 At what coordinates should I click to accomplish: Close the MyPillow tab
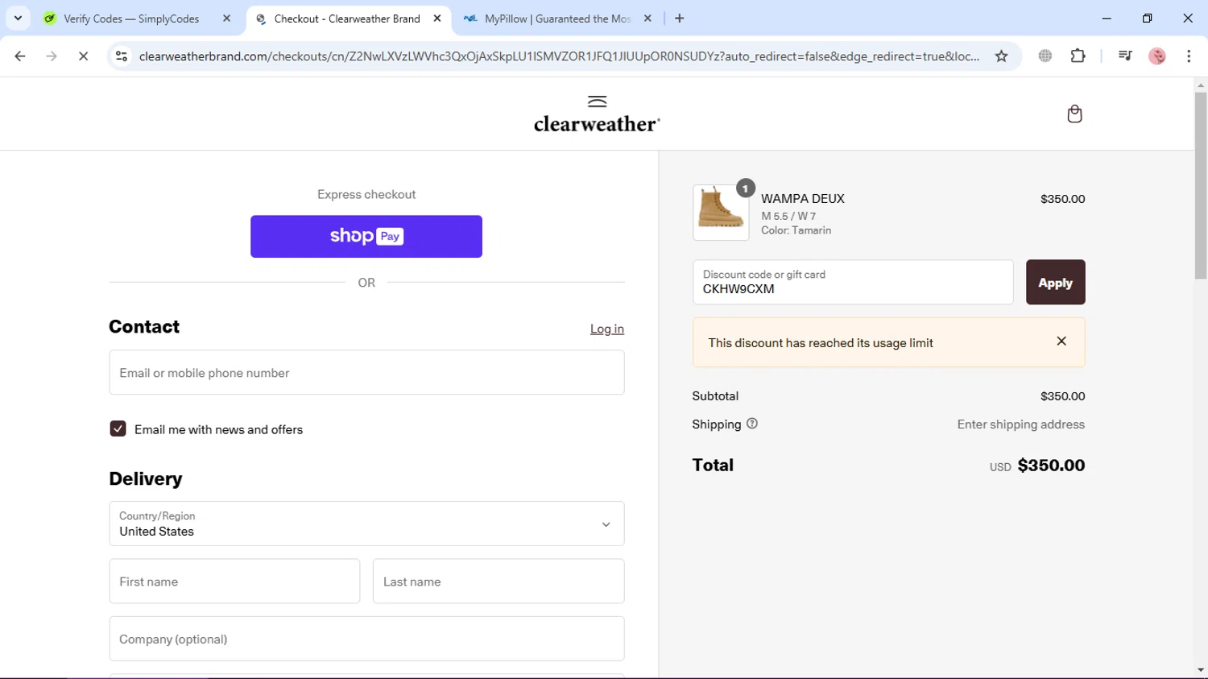[647, 18]
